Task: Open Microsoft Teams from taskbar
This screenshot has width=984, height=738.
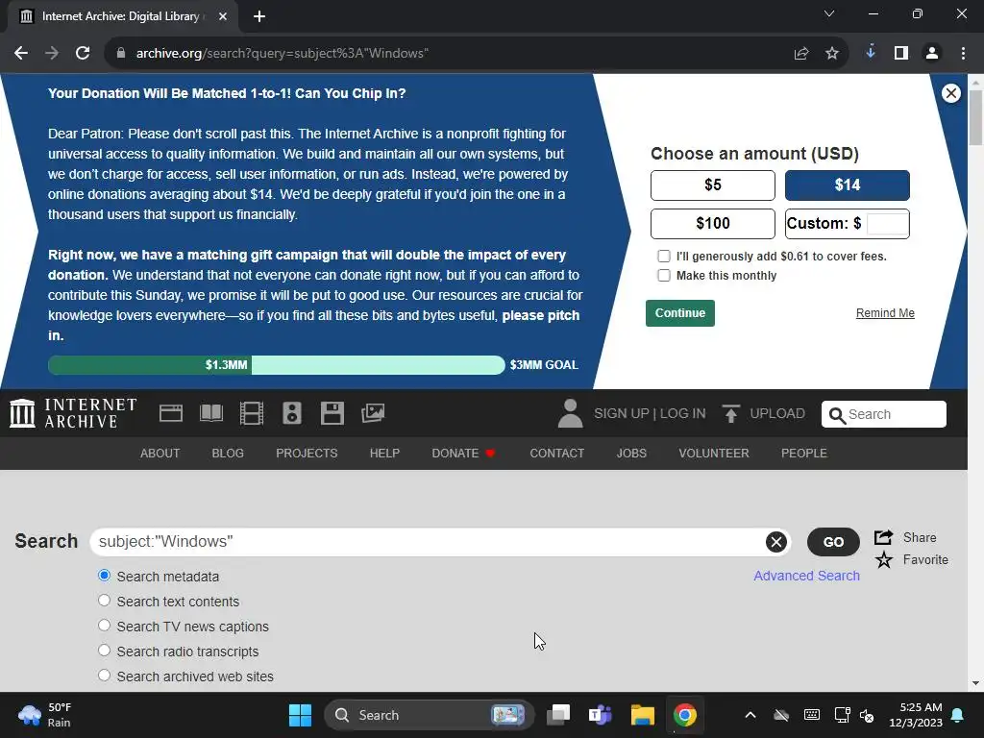Action: tap(600, 715)
